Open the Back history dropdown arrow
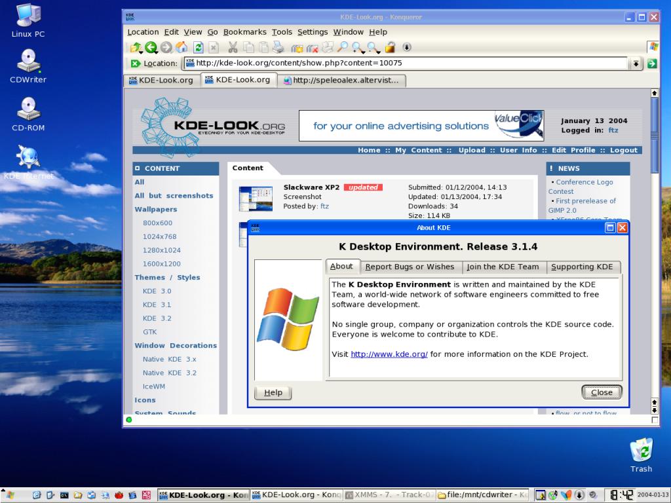This screenshot has height=503, width=671. (x=157, y=52)
